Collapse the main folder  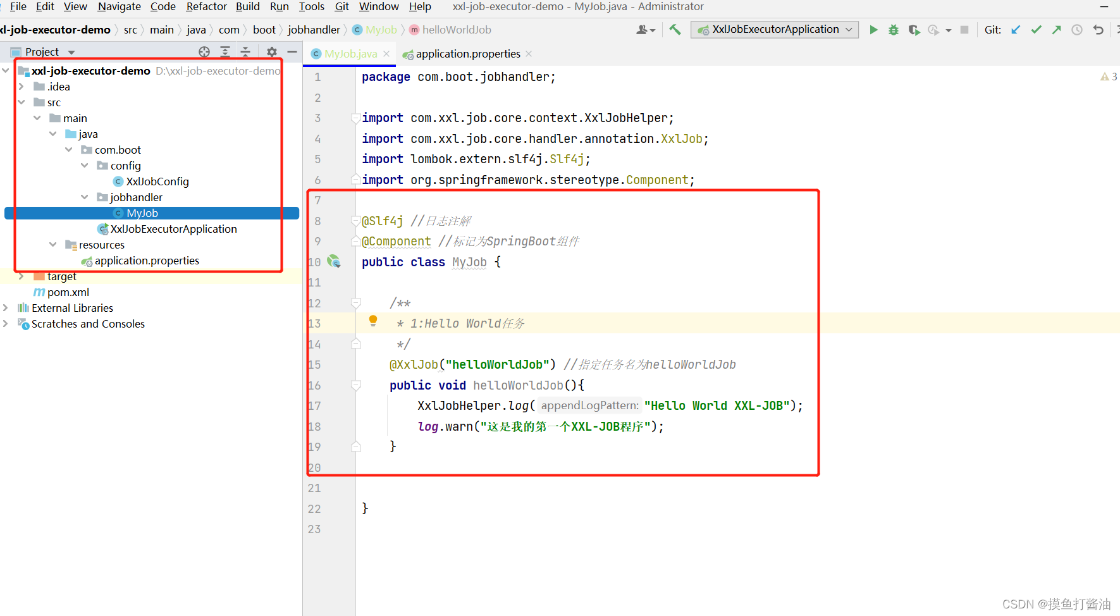tap(37, 118)
